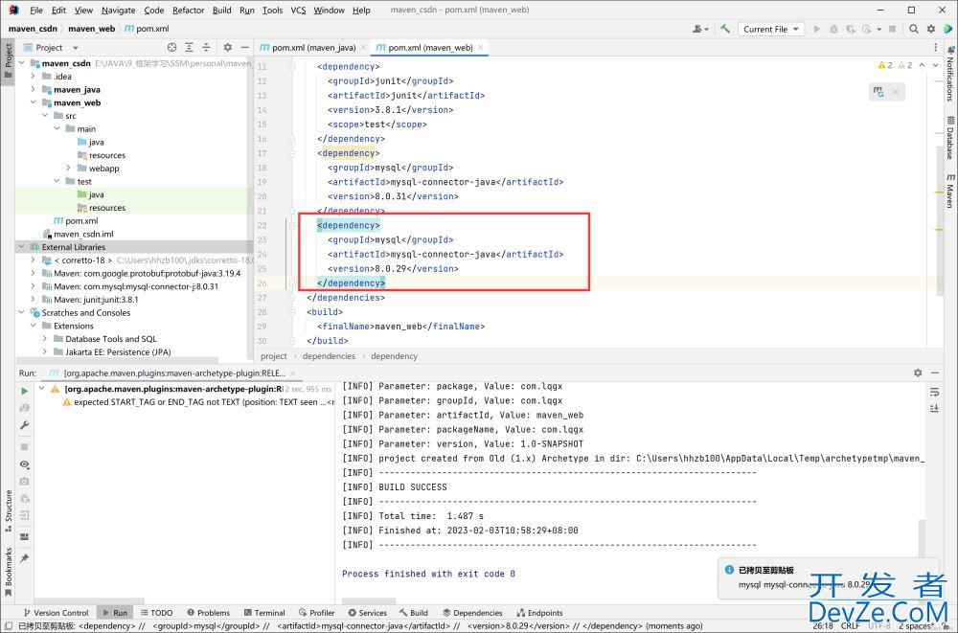958x633 pixels.
Task: Toggle the Bookmarks tool window stripe button
Action: click(x=8, y=573)
